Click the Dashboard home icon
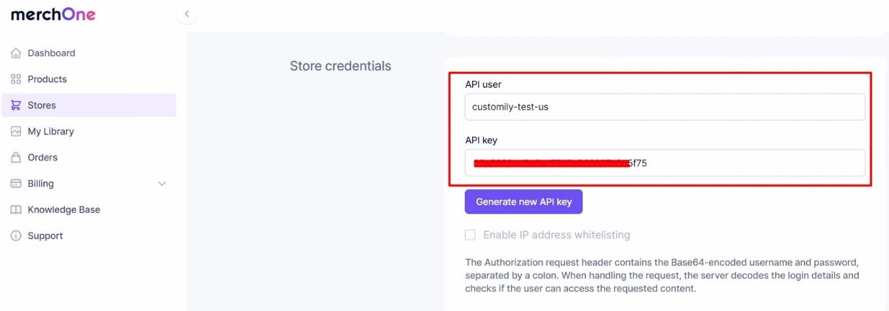 tap(16, 53)
